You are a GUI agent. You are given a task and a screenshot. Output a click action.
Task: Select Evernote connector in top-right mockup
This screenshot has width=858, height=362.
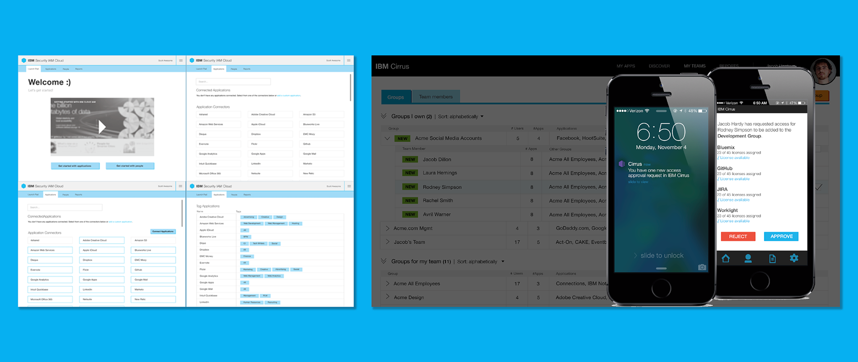pos(218,144)
